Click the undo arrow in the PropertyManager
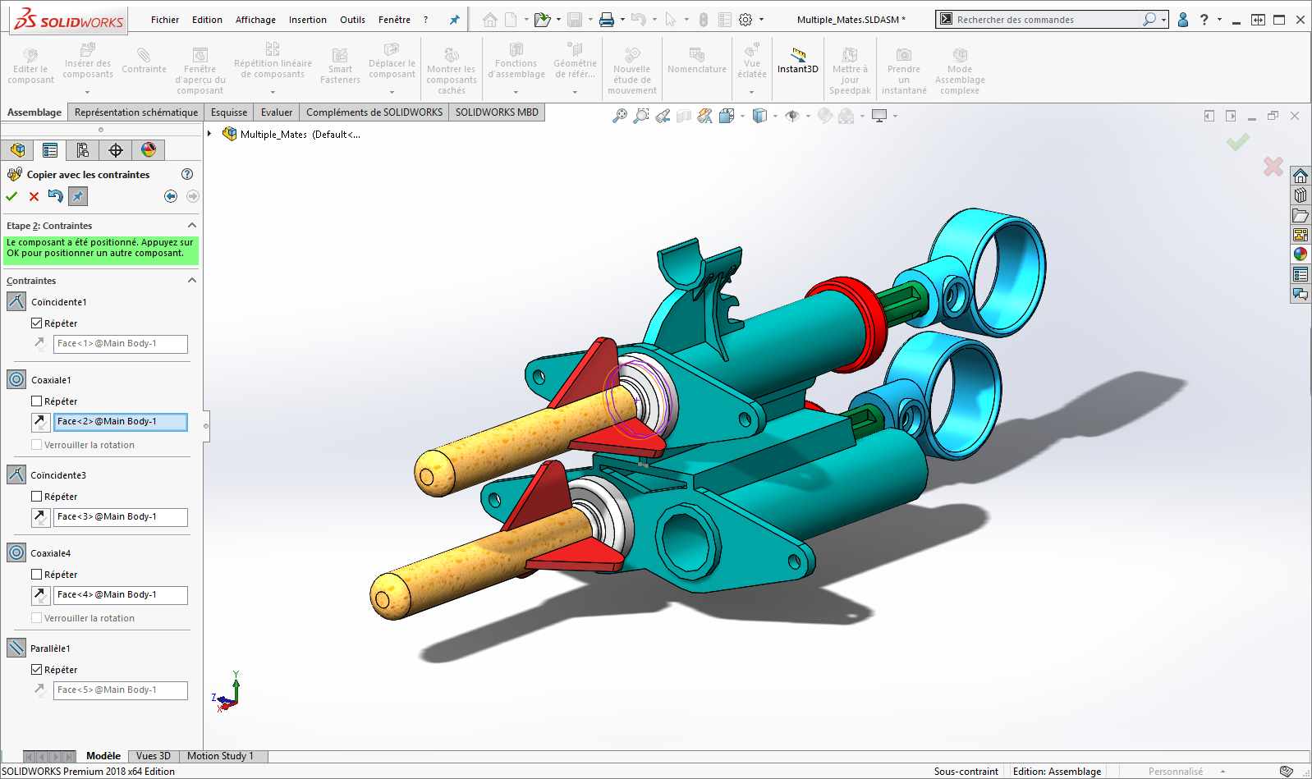The image size is (1312, 779). click(55, 196)
